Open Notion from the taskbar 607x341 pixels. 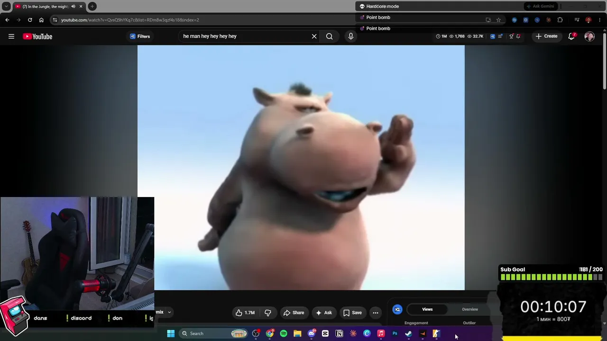(339, 333)
